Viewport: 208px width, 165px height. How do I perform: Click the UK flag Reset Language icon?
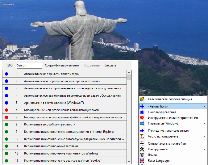pos(142,161)
